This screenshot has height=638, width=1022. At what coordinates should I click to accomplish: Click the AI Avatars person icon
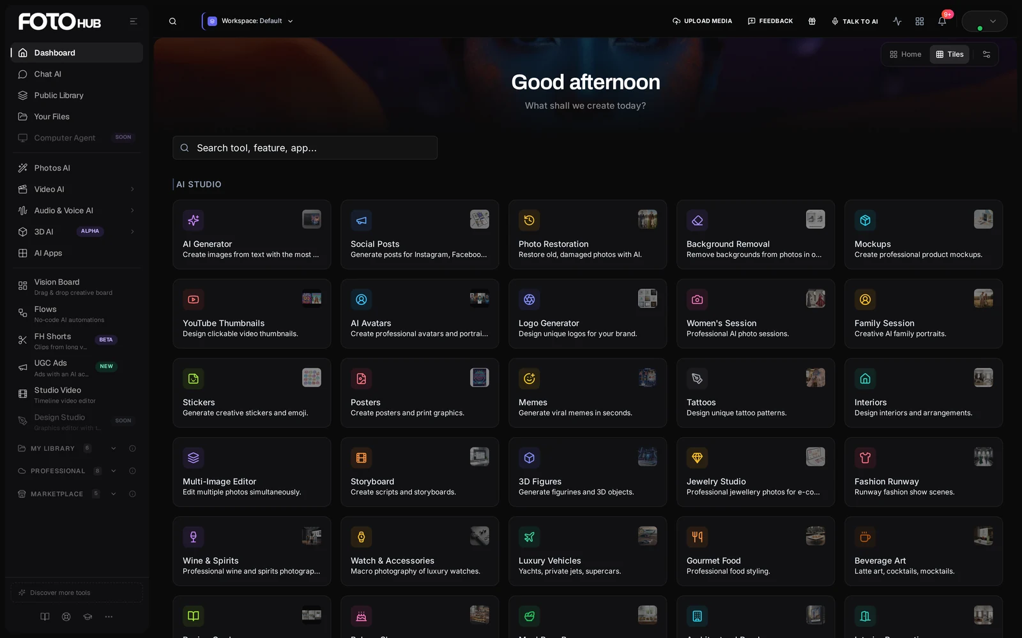tap(361, 299)
